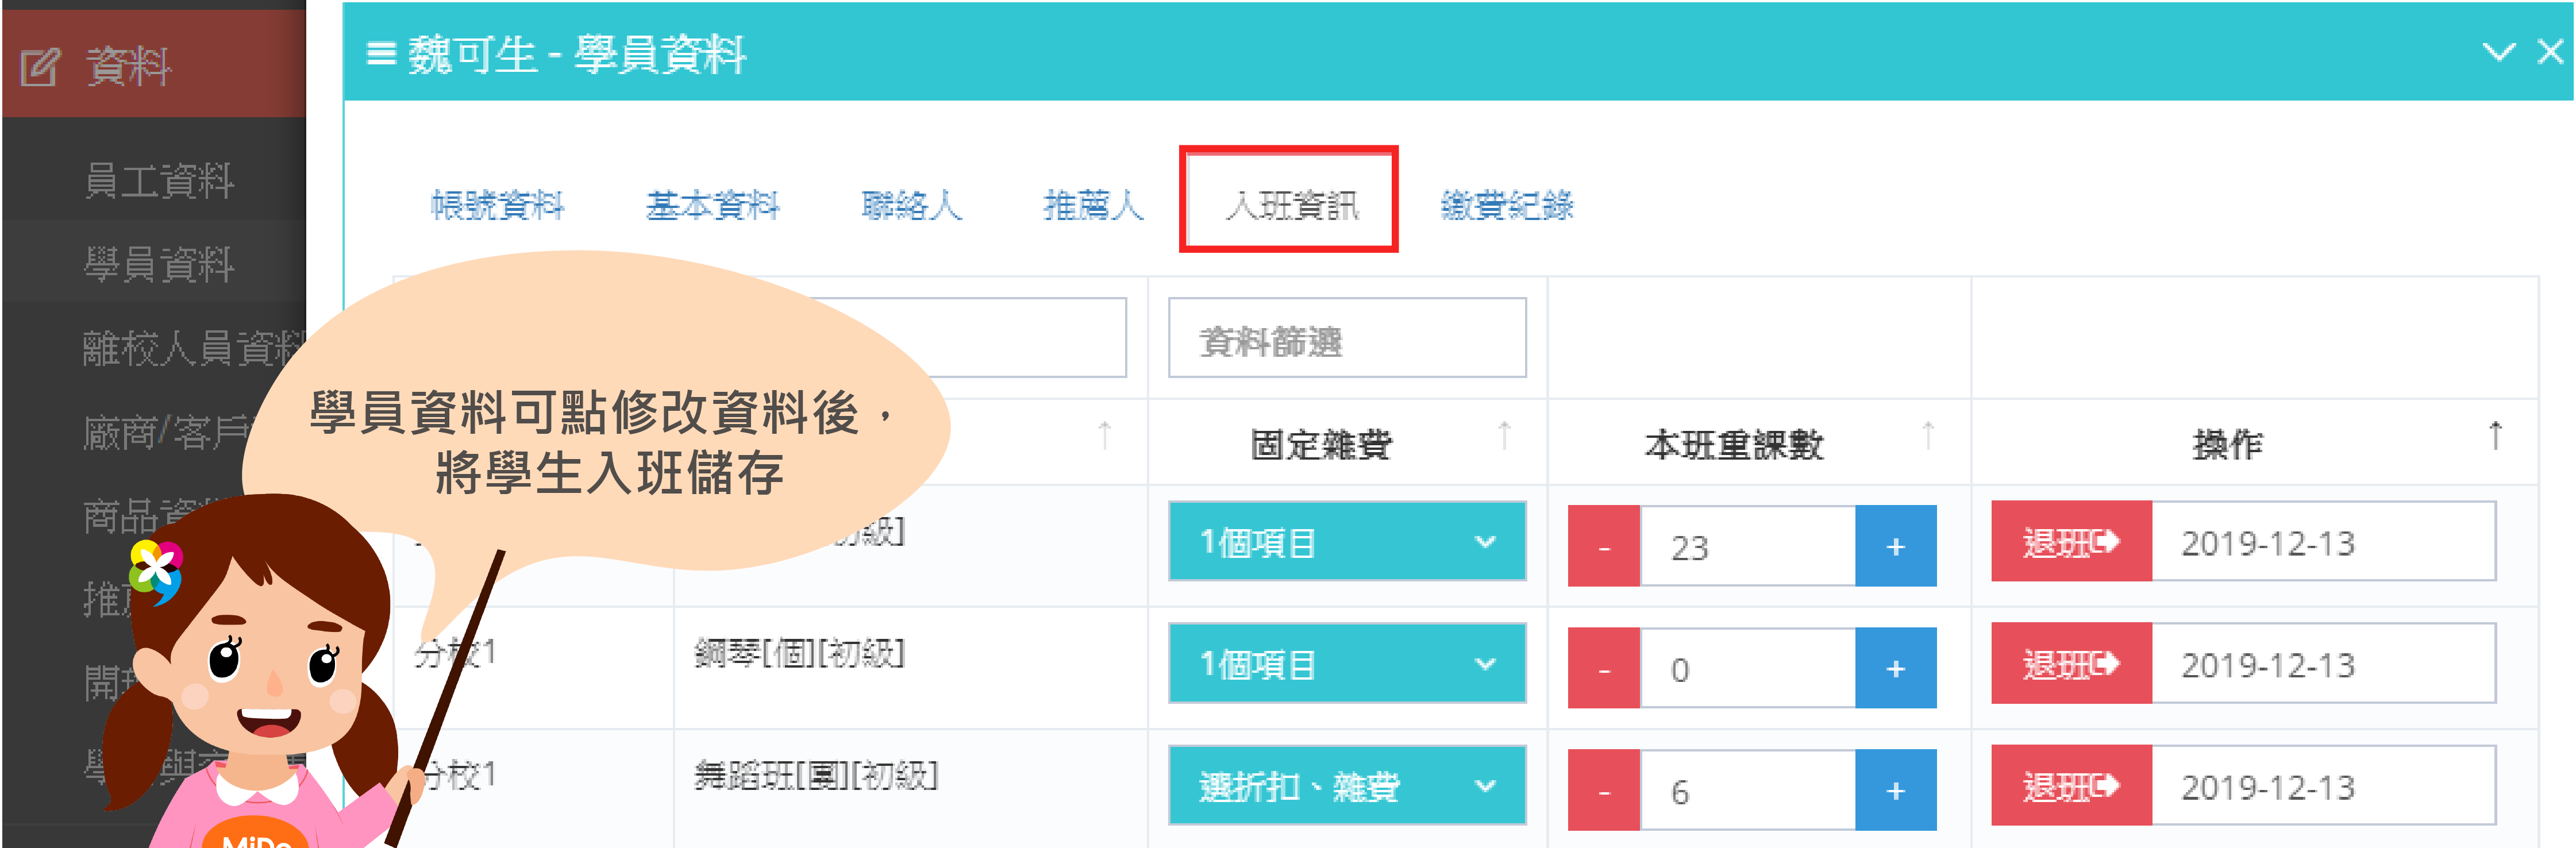Click the blue plus button beside 23
Image resolution: width=2576 pixels, height=848 pixels.
tap(1895, 546)
